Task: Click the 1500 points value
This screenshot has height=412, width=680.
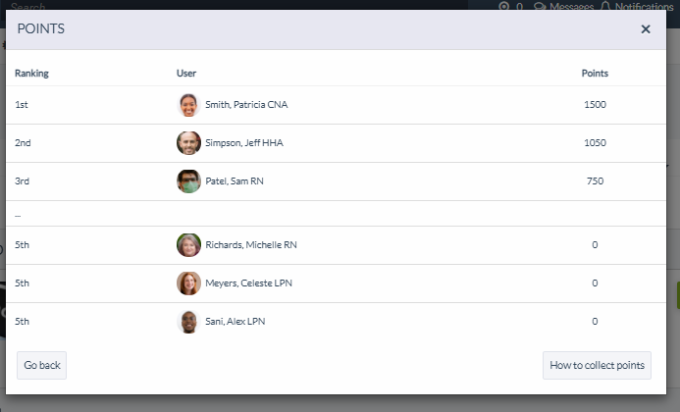Action: (594, 105)
